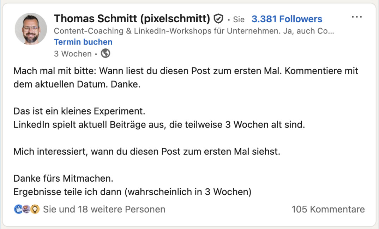The width and height of the screenshot is (379, 229).
Task: Click the verification shield badge beside the name
Action: tap(218, 19)
